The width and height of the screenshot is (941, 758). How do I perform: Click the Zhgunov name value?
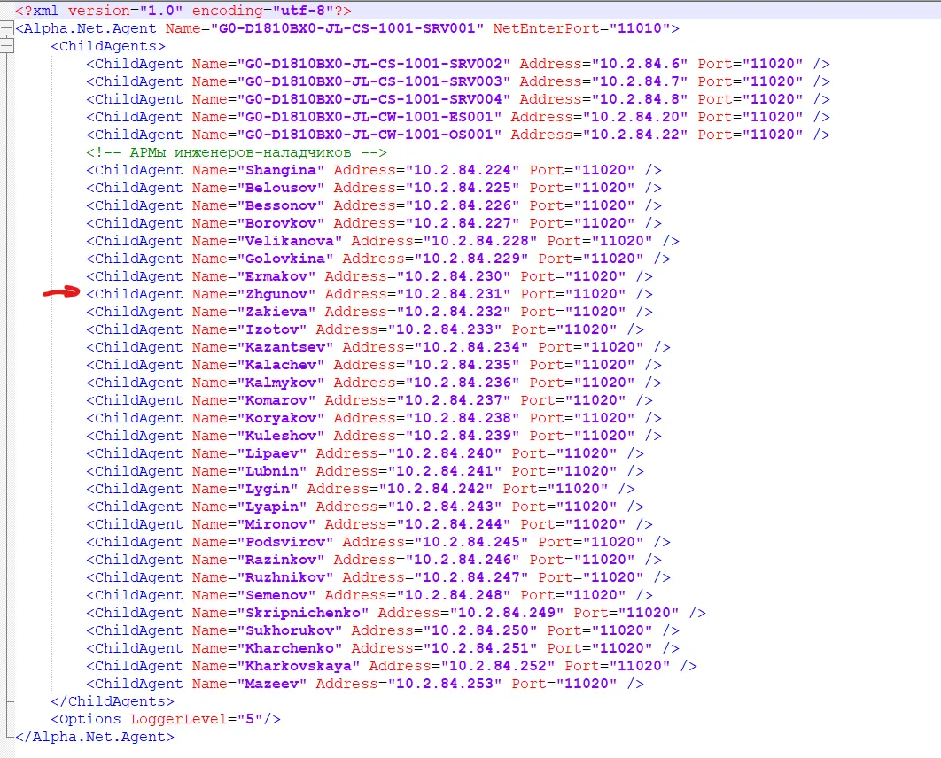click(x=276, y=294)
